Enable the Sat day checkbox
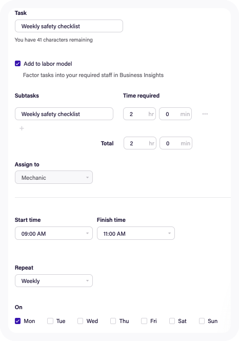Image resolution: width=239 pixels, height=341 pixels. 172,321
